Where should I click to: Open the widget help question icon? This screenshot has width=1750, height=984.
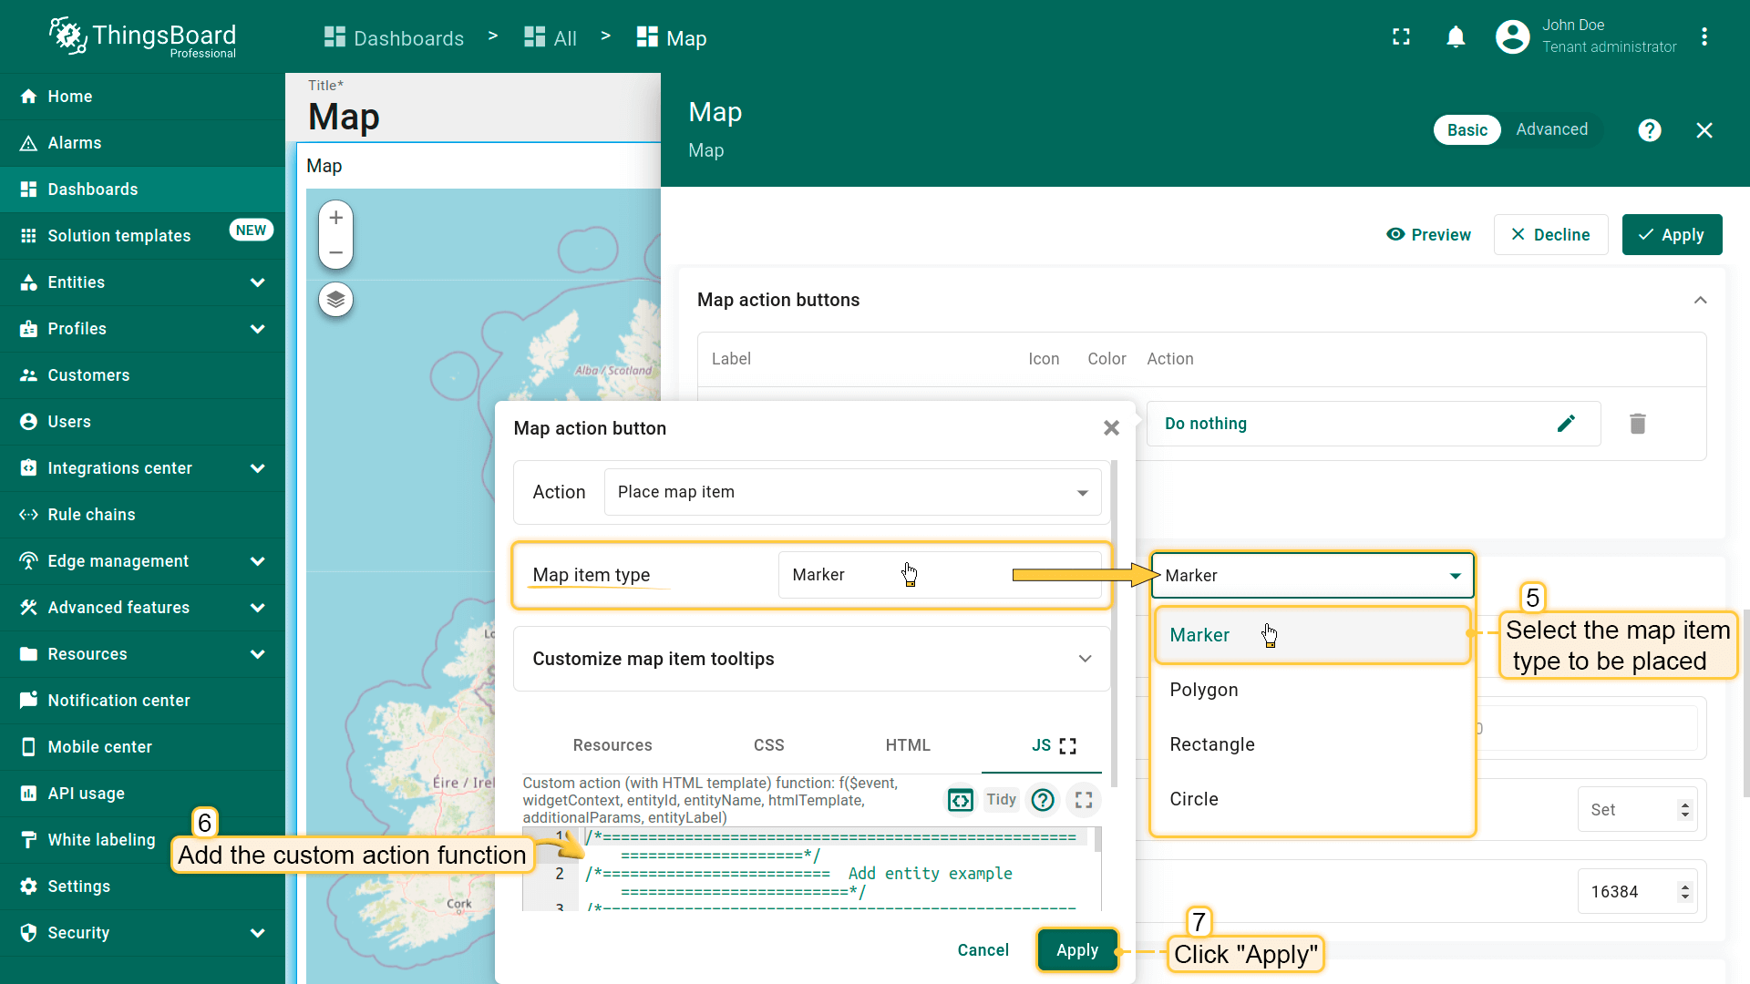pos(1649,130)
